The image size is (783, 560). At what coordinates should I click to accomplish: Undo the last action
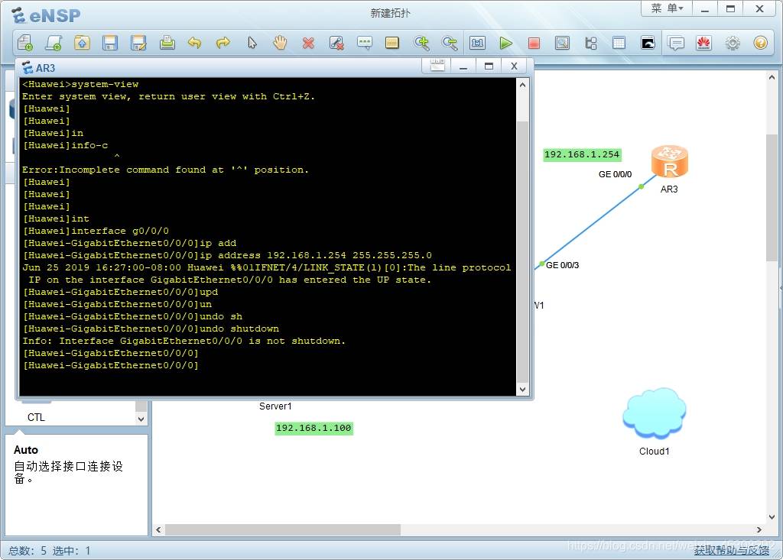tap(195, 43)
